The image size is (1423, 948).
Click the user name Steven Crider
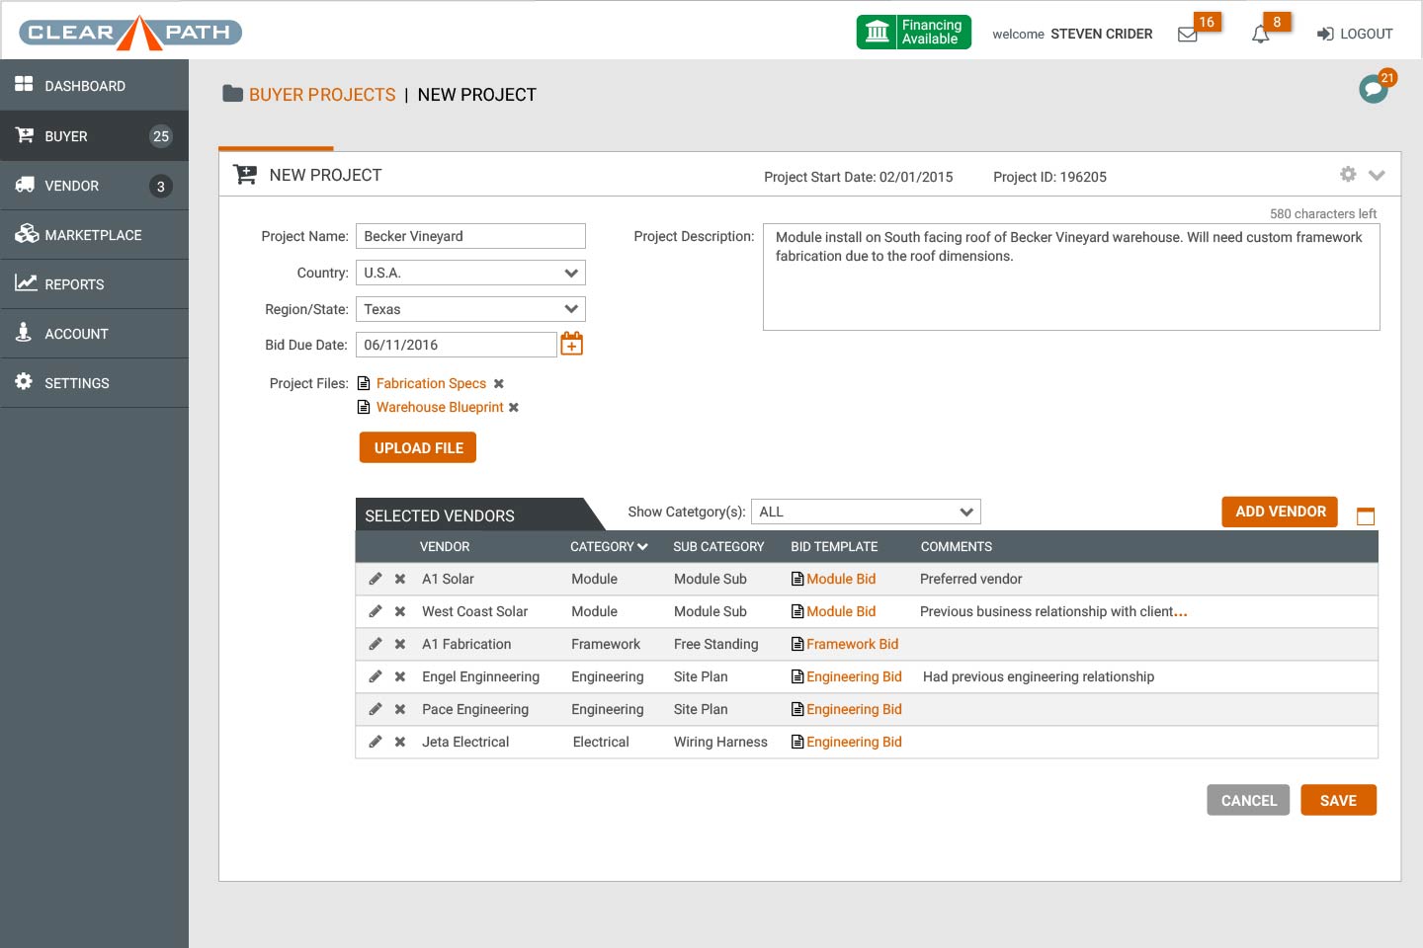click(1101, 34)
